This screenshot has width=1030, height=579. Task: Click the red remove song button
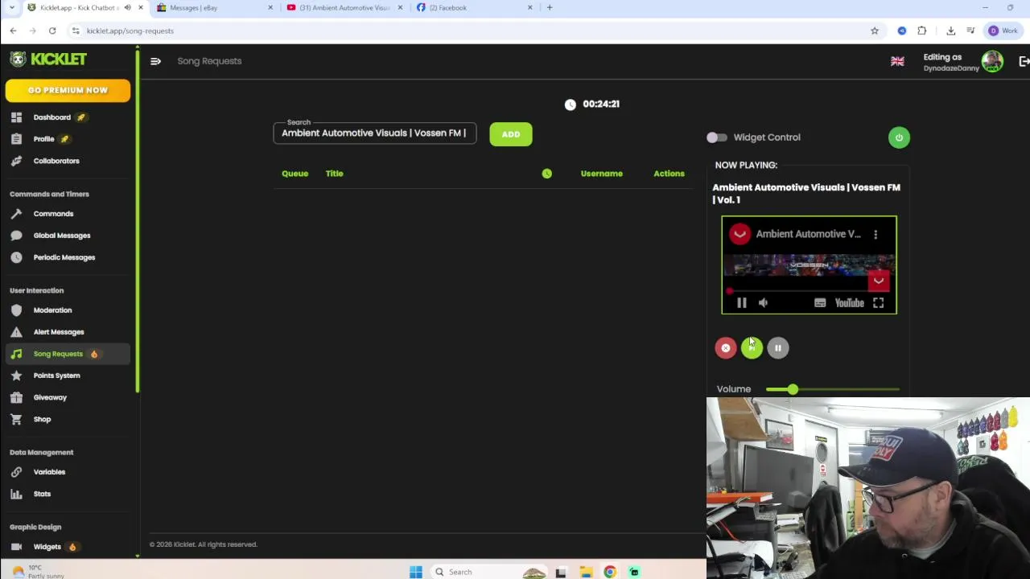726,348
